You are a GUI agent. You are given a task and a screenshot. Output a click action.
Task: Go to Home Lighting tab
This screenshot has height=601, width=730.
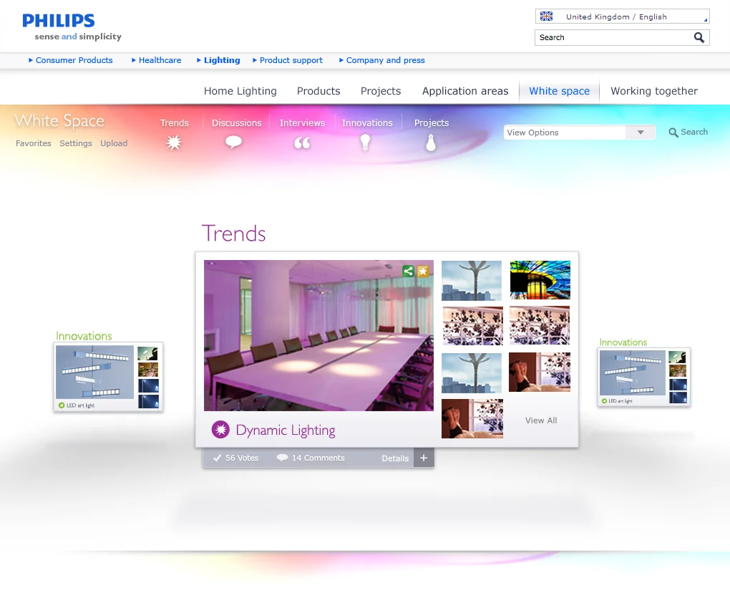[240, 91]
